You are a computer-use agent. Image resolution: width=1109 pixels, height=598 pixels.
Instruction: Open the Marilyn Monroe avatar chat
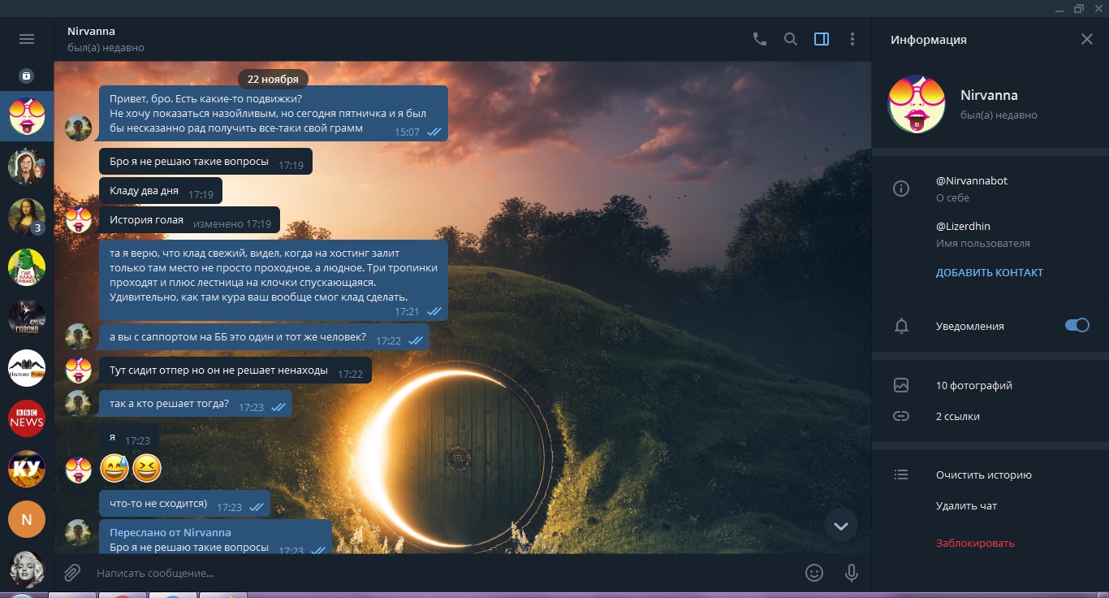pyautogui.click(x=27, y=569)
